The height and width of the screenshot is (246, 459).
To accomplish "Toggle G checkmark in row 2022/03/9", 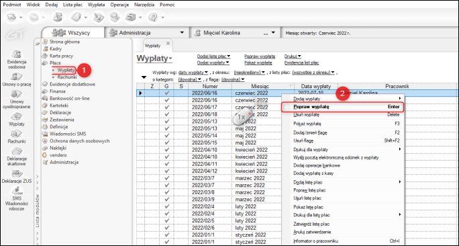I will pyautogui.click(x=166, y=200).
